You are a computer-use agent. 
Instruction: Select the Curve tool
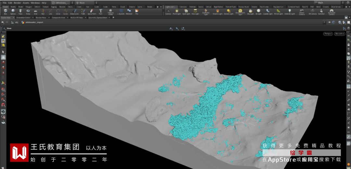point(65,12)
